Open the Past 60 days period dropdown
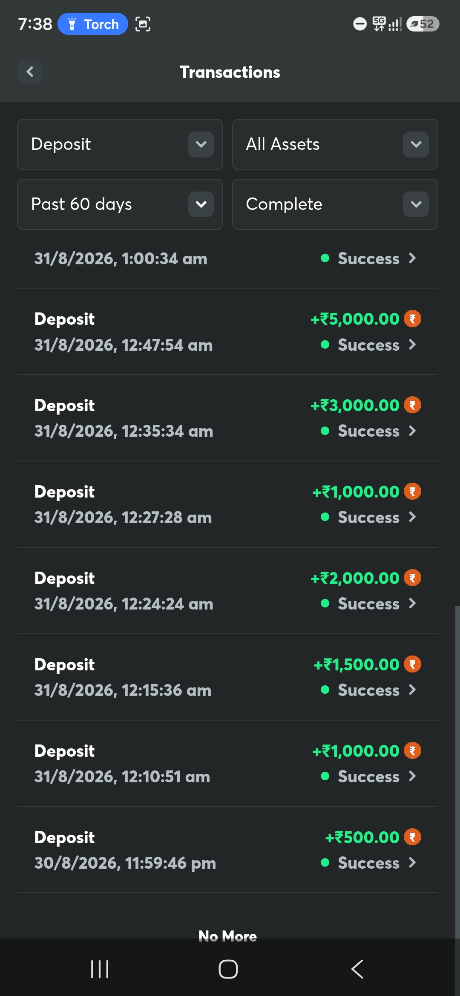Screen dimensions: 460x996 point(120,204)
